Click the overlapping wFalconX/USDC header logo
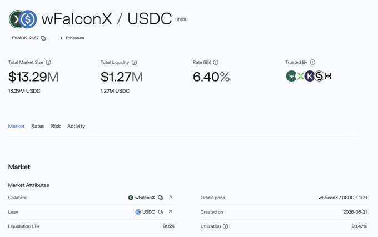This screenshot has height=237, width=378. coord(23,19)
